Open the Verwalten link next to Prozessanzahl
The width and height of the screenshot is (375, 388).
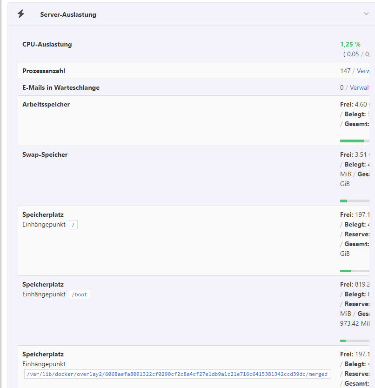pos(364,71)
